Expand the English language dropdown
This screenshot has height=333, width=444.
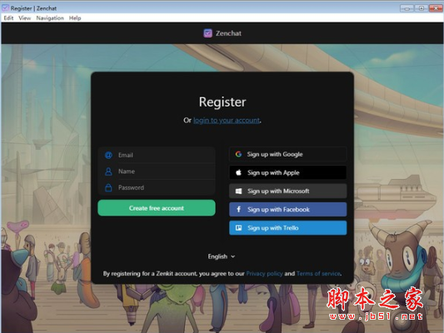222,256
